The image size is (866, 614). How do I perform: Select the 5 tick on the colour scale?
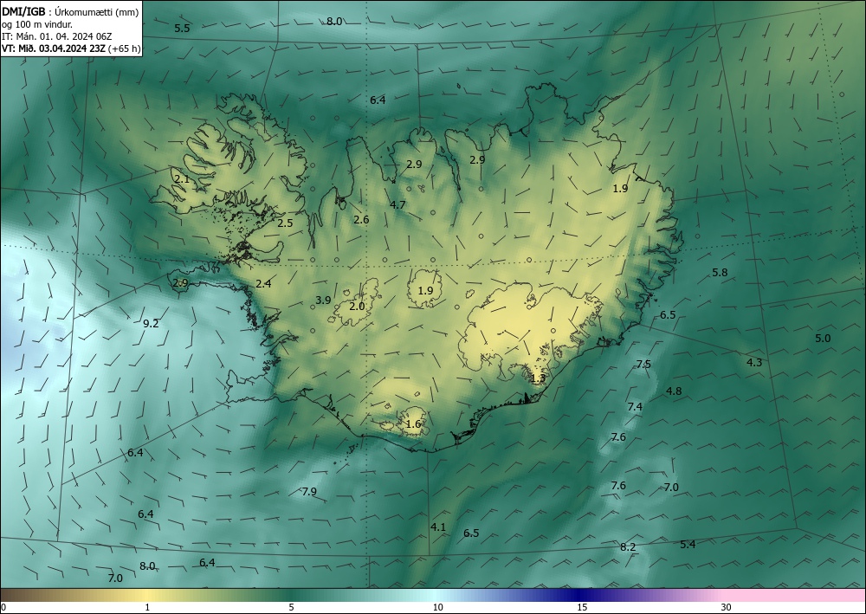click(x=291, y=607)
